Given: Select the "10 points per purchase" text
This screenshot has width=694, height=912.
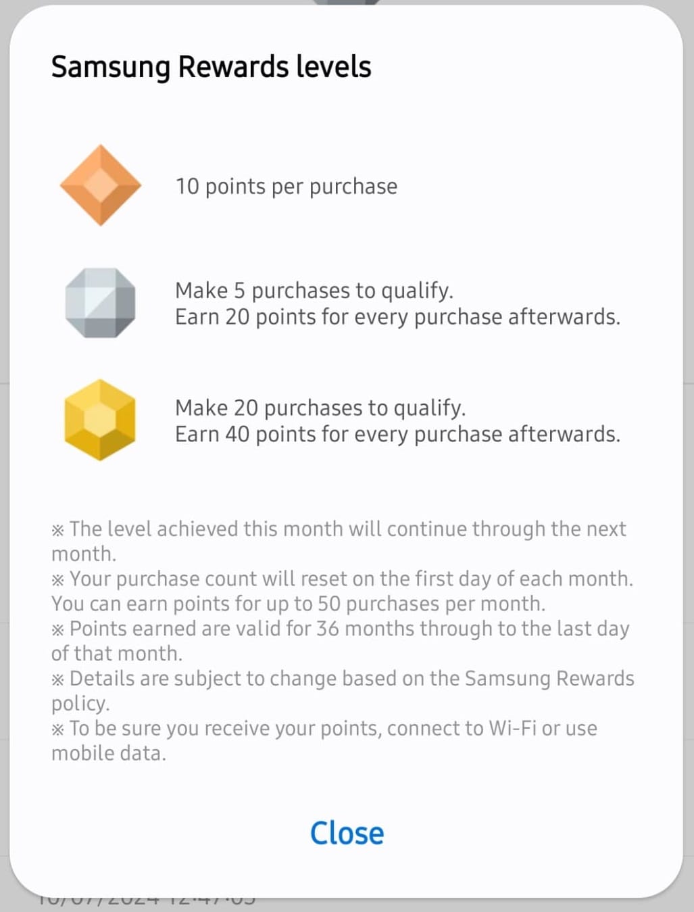Looking at the screenshot, I should tap(287, 187).
